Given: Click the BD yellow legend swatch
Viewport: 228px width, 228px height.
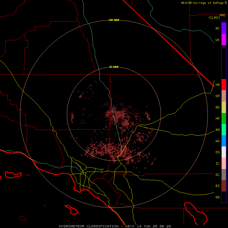Looking at the screenshot, I should 224,107.
